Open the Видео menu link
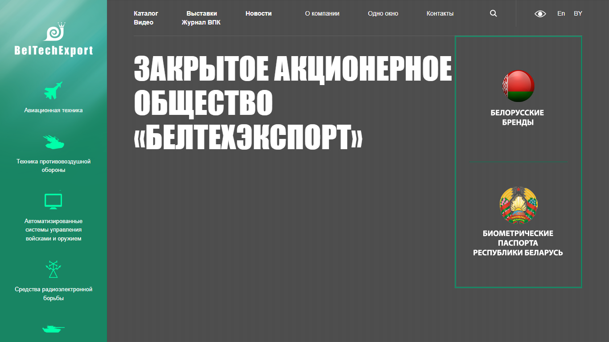This screenshot has width=609, height=342. 144,22
